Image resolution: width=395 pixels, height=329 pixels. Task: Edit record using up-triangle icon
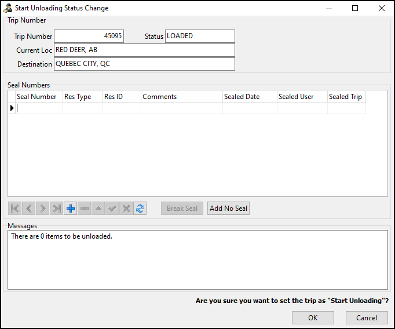point(98,209)
